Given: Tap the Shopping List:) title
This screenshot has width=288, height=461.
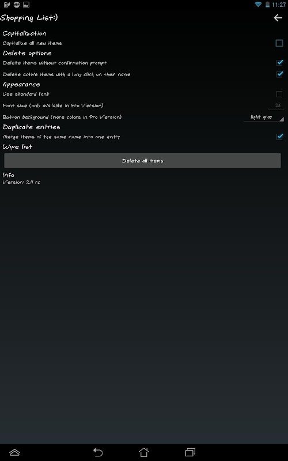Looking at the screenshot, I should pos(29,18).
